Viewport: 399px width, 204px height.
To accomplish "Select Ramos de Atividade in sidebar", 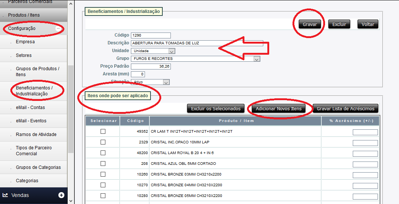I will [x=36, y=135].
